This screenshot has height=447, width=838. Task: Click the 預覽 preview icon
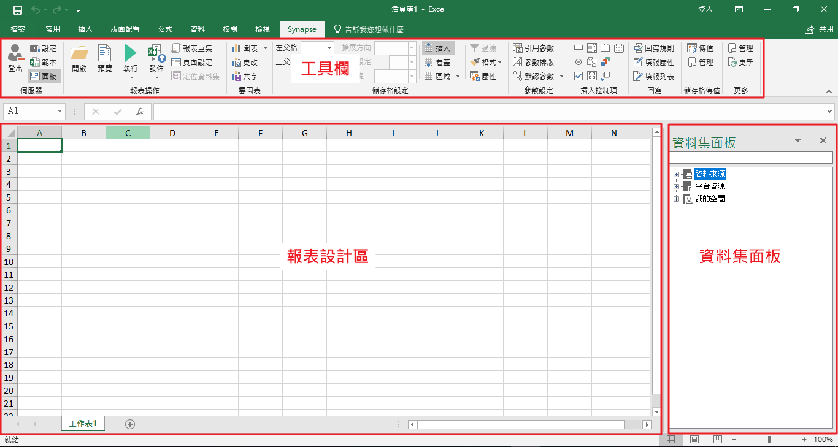105,59
